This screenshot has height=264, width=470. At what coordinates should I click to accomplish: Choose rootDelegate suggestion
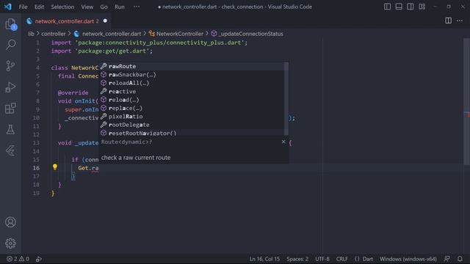[x=192, y=125]
